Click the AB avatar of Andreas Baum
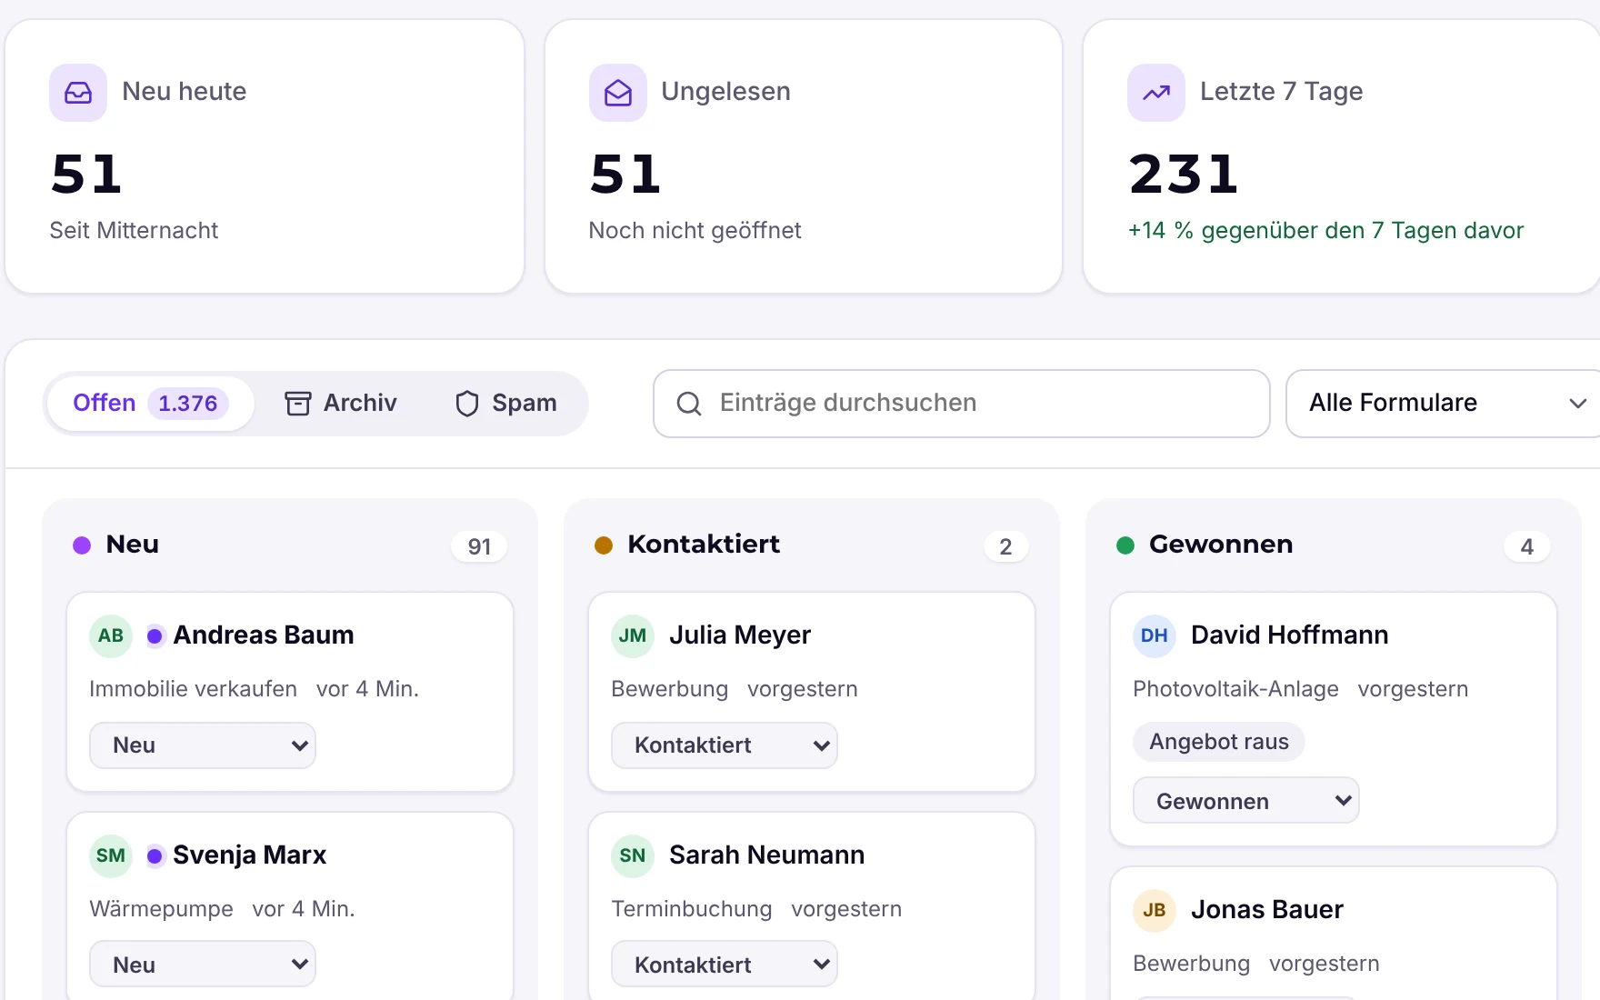 111,635
